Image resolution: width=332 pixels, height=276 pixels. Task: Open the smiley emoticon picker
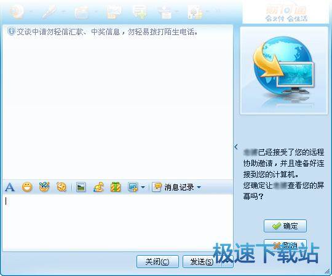[x=27, y=187]
